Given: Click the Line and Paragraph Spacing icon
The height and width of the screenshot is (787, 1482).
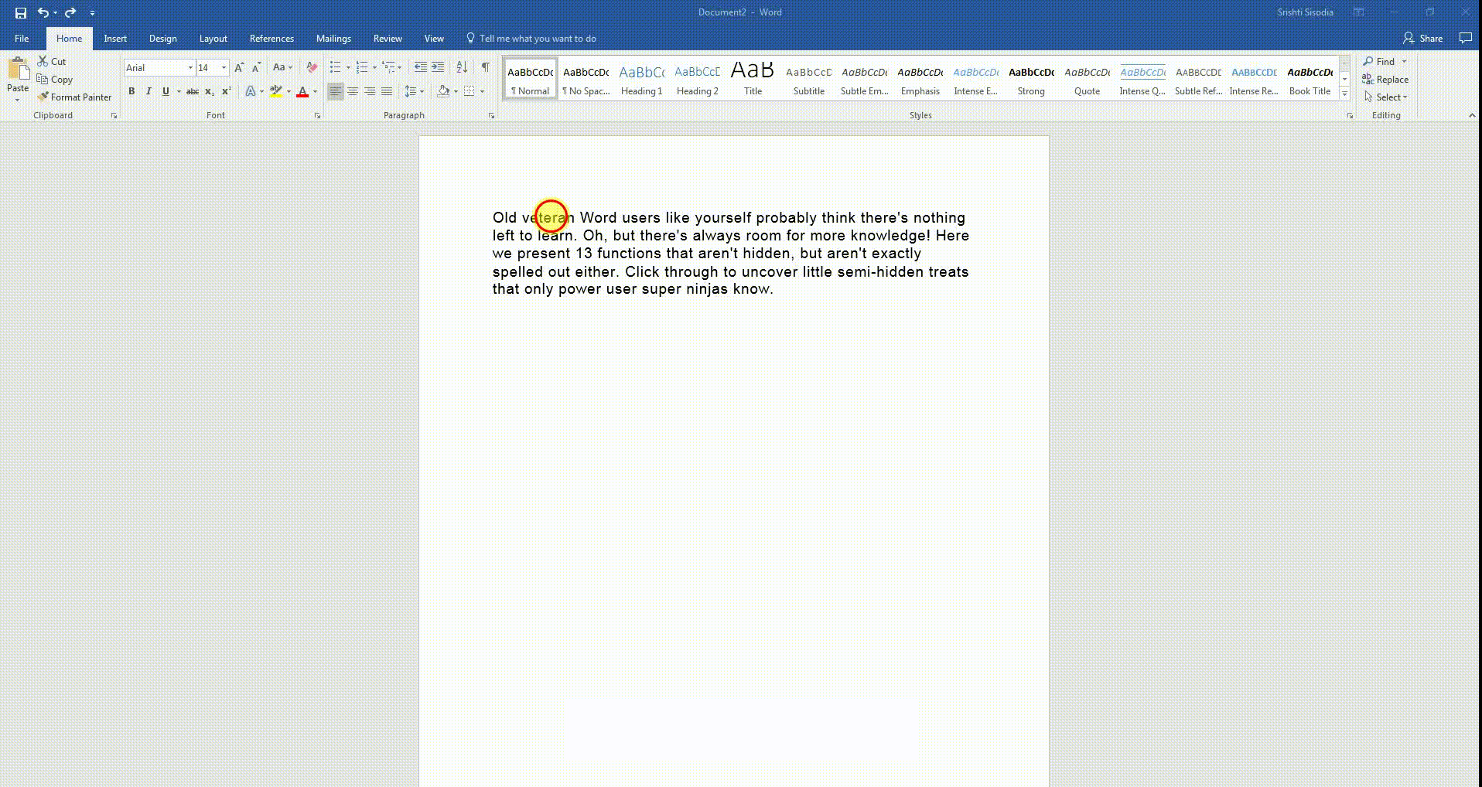Looking at the screenshot, I should 411,91.
